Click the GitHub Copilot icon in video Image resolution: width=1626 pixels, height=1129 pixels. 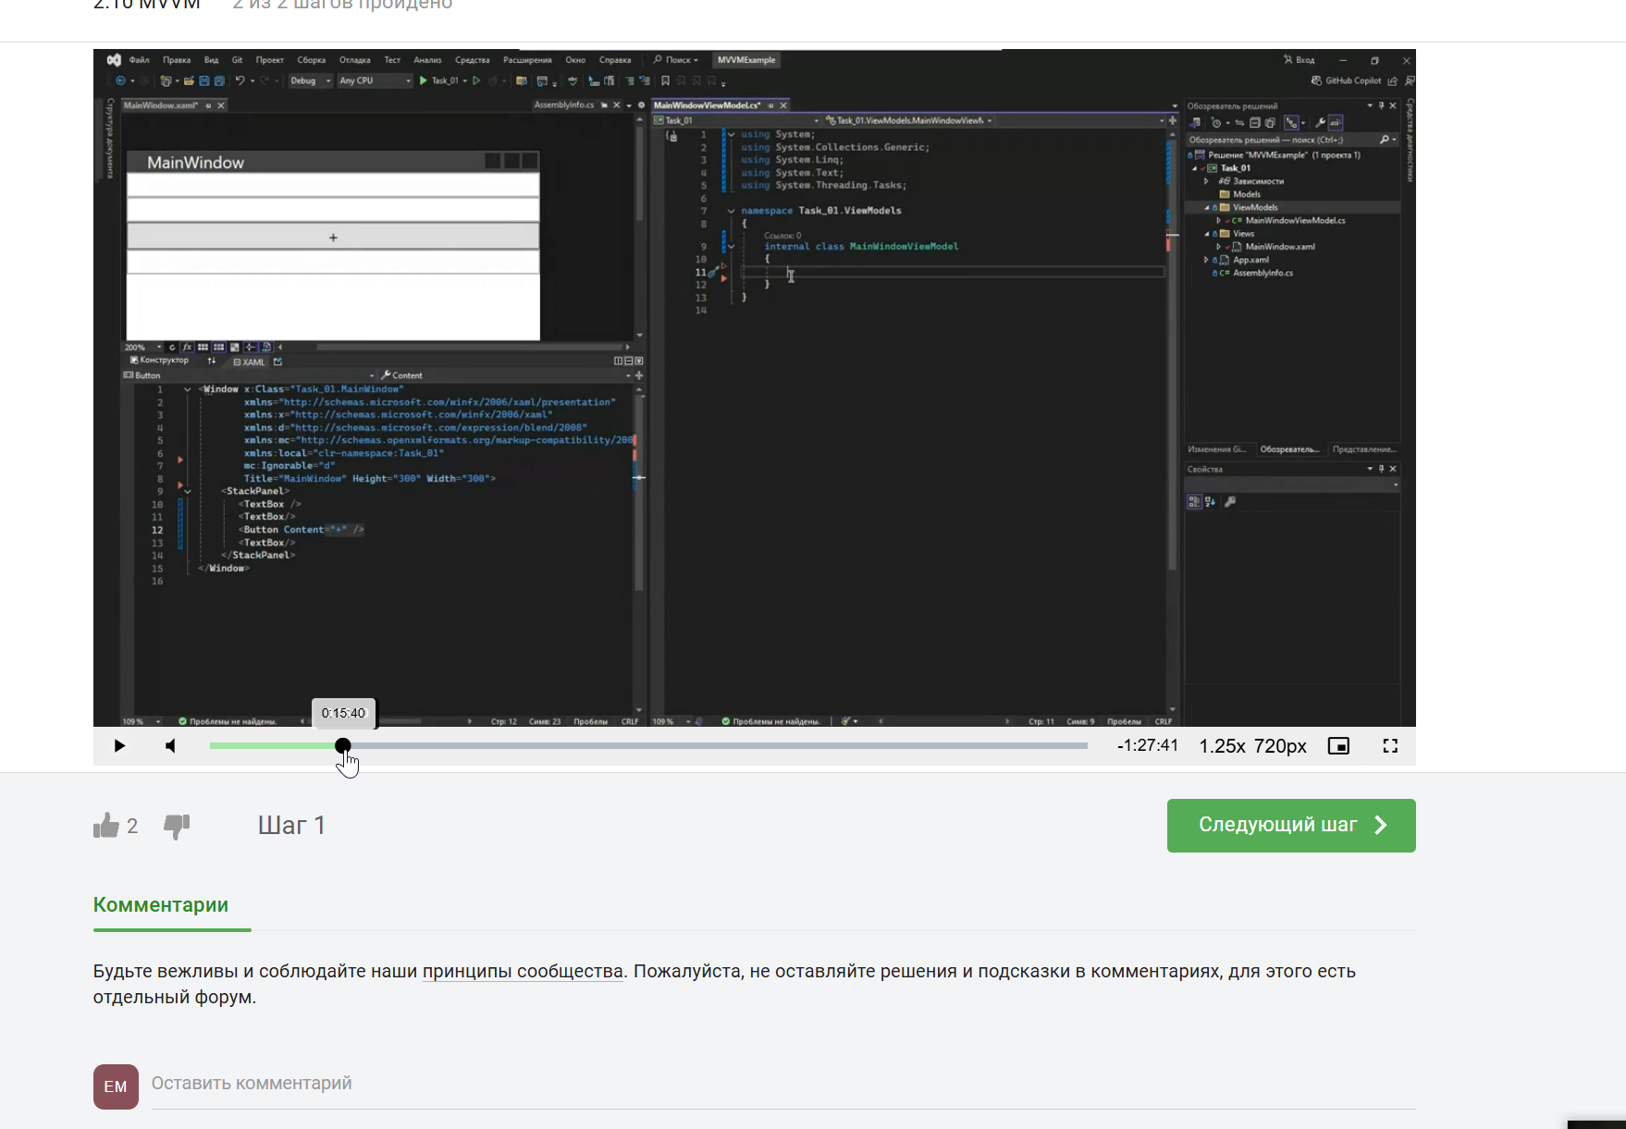click(x=1316, y=80)
